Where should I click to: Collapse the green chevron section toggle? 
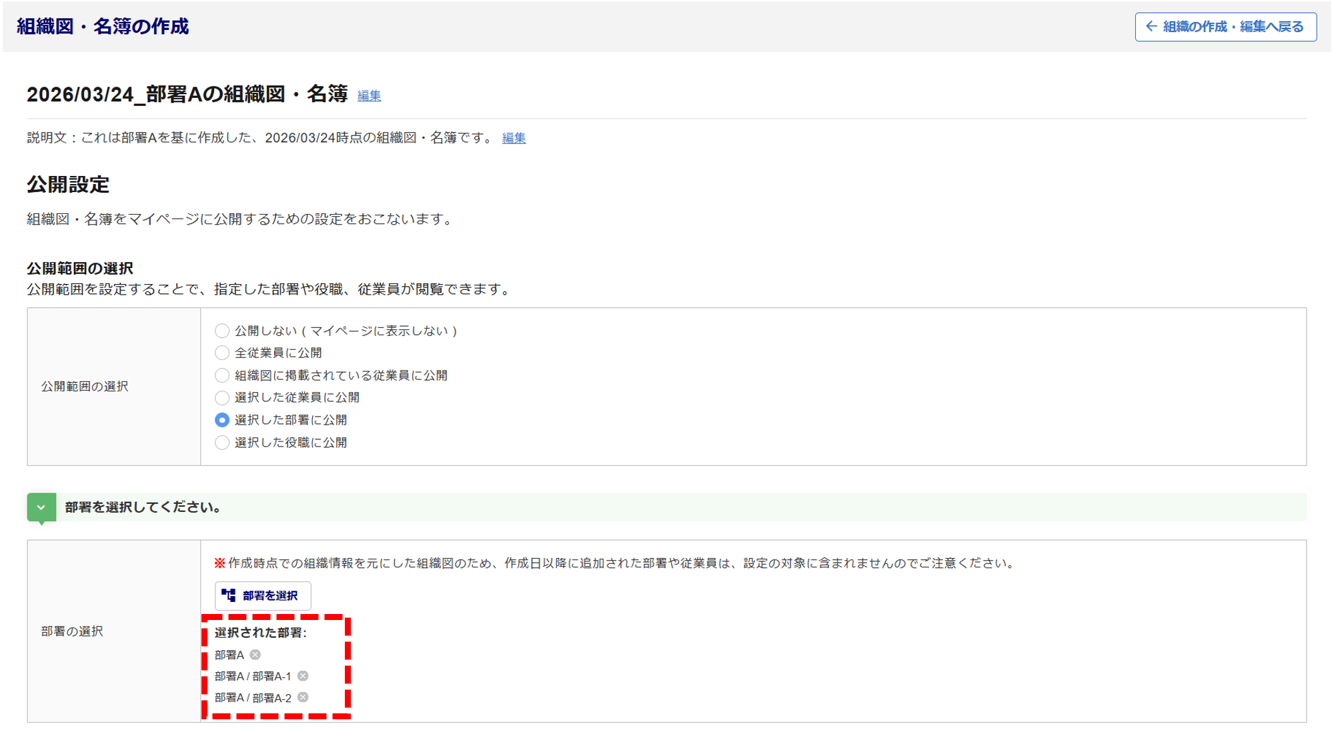tap(41, 507)
